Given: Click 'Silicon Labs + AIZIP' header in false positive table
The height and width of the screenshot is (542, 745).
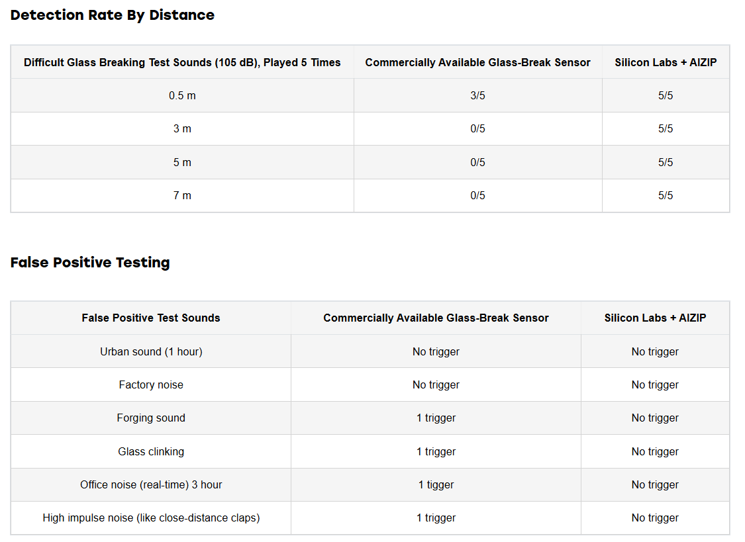Looking at the screenshot, I should click(x=655, y=318).
